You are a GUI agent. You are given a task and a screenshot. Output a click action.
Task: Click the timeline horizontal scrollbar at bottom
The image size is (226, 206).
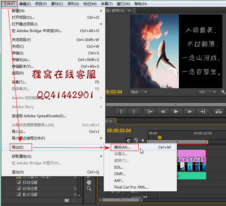coord(121,200)
